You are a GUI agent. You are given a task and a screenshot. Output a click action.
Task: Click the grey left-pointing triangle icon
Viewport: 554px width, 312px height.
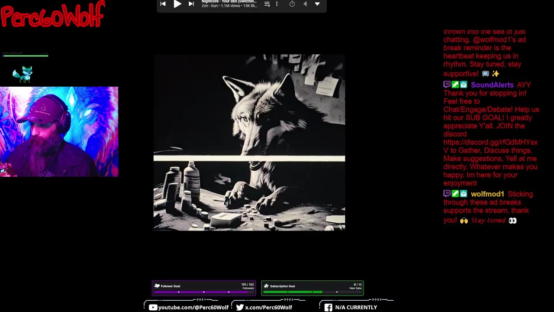[x=305, y=4]
